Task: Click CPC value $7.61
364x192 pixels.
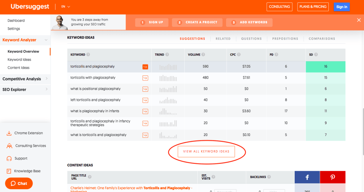Action: [x=246, y=78]
